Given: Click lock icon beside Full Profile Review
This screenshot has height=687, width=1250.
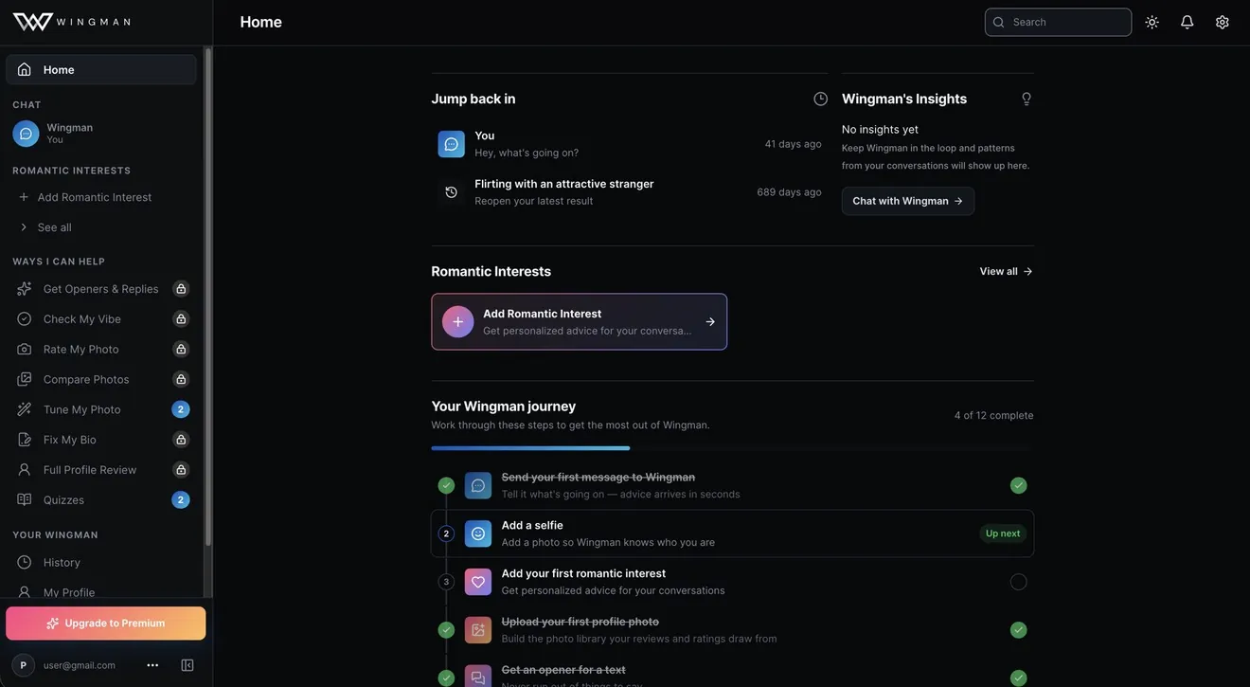Looking at the screenshot, I should pyautogui.click(x=181, y=470).
